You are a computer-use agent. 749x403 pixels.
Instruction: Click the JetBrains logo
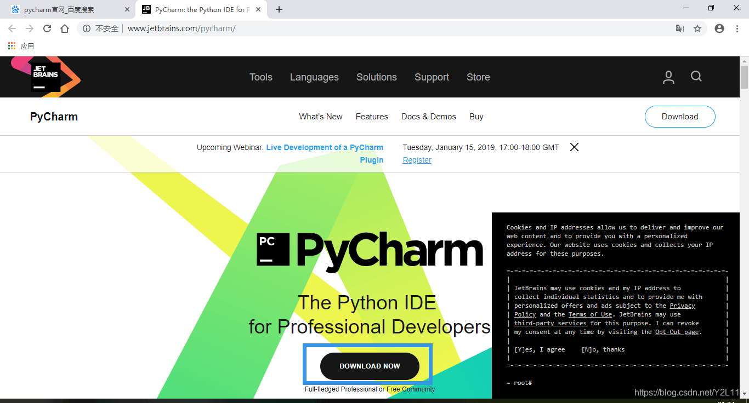click(46, 77)
